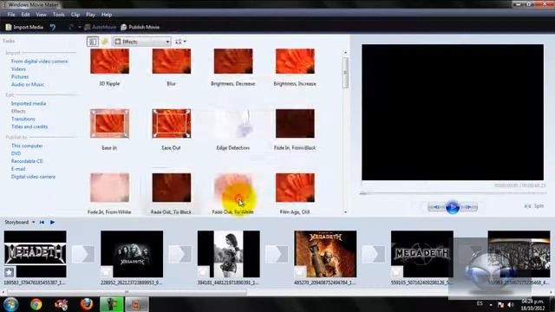Click the Redo arrow icon
Image resolution: width=555 pixels, height=312 pixels.
tap(71, 27)
